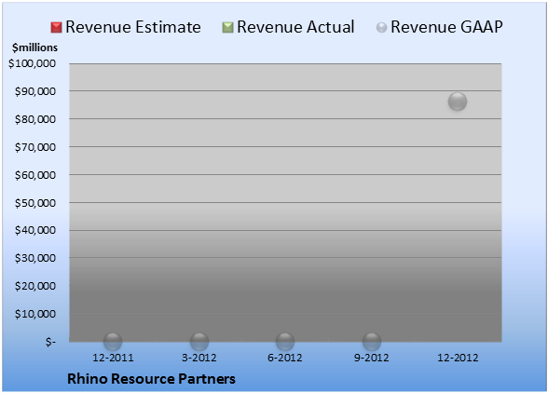Click the $20,000 axis label
The height and width of the screenshot is (393, 548).
(x=35, y=286)
